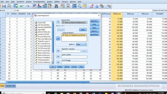The width and height of the screenshot is (167, 94).
Task: Click the RSIscore column header
Action: pyautogui.click(x=130, y=15)
